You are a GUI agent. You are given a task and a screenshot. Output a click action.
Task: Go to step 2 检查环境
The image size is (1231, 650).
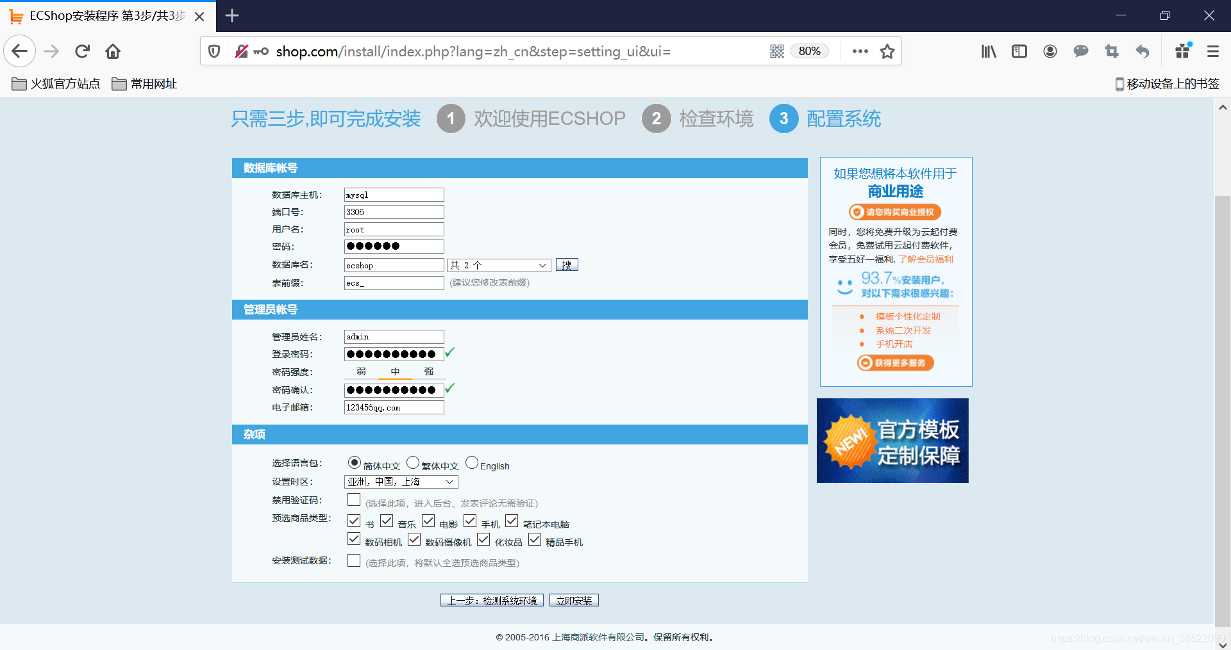[x=698, y=118]
